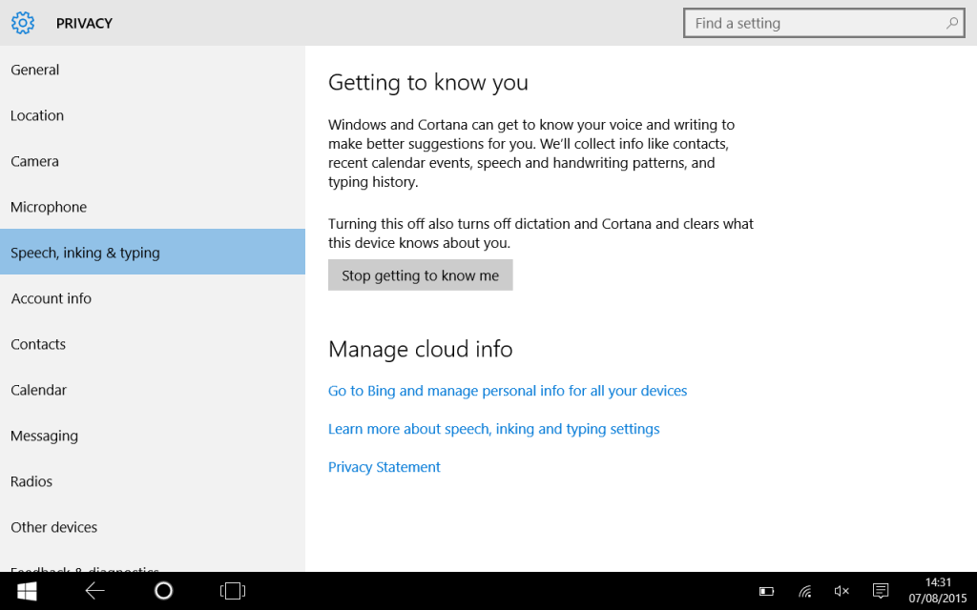Viewport: 977px width, 610px height.
Task: Click the search magnifier in Find a setting
Action: [951, 23]
